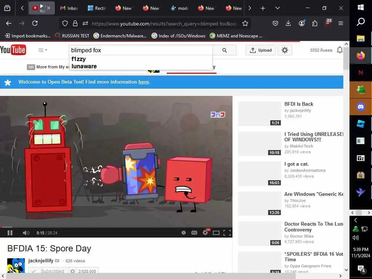Click the YouTube logo

[13, 50]
